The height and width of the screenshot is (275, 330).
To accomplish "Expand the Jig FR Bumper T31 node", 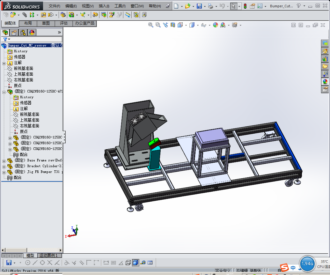I will coord(4,173).
